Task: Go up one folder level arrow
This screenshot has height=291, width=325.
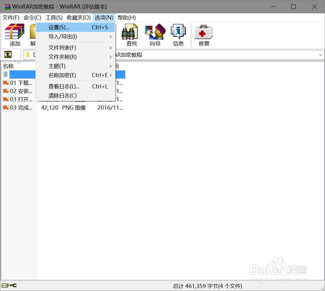Action: [x=8, y=55]
